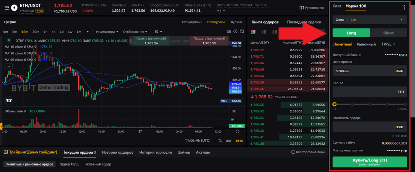The image size is (415, 172).
Task: Check 'Все торговые пары' checkbox
Action: tap(293, 153)
